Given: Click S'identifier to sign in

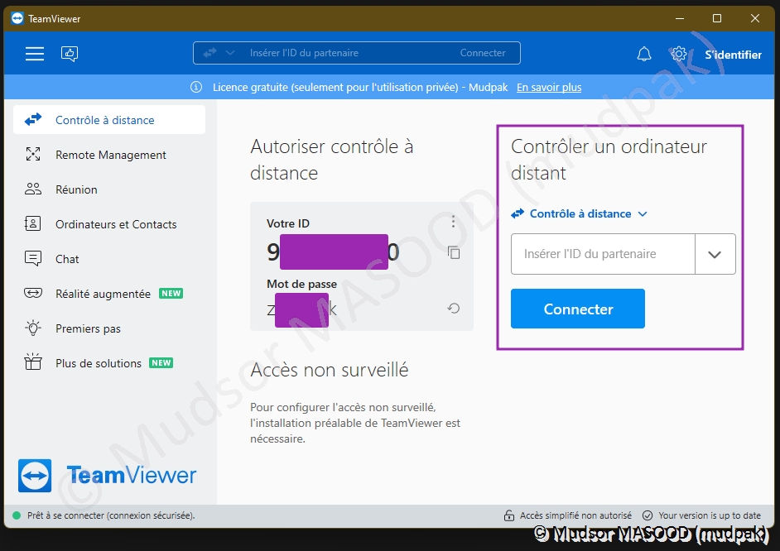Looking at the screenshot, I should tap(733, 55).
